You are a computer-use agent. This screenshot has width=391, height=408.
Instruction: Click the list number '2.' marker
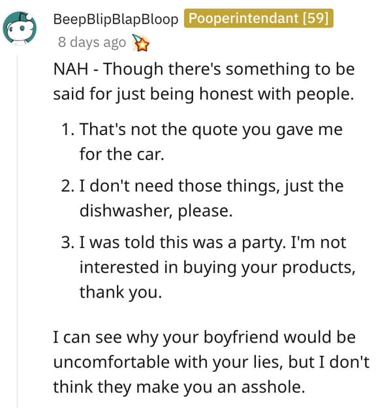click(68, 186)
